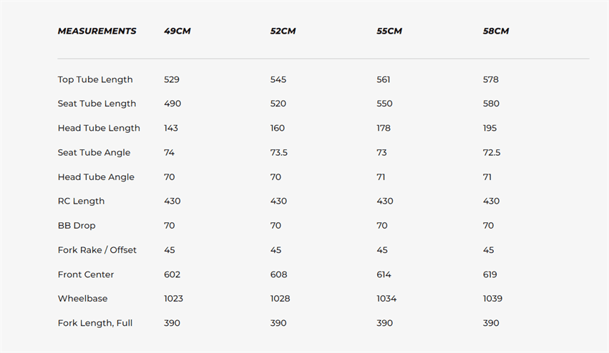The image size is (609, 353).
Task: Click the 614 front center value
Action: pos(384,274)
